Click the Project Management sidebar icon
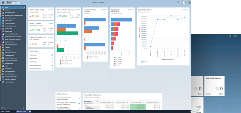The height and width of the screenshot is (113, 241). click(x=3, y=26)
